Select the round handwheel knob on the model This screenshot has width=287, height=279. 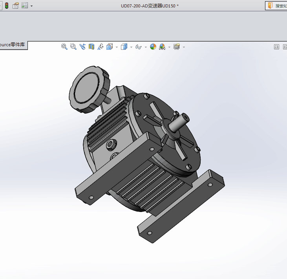point(90,89)
